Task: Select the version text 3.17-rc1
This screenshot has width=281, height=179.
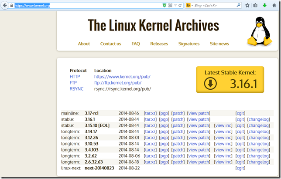Action: click(92, 113)
